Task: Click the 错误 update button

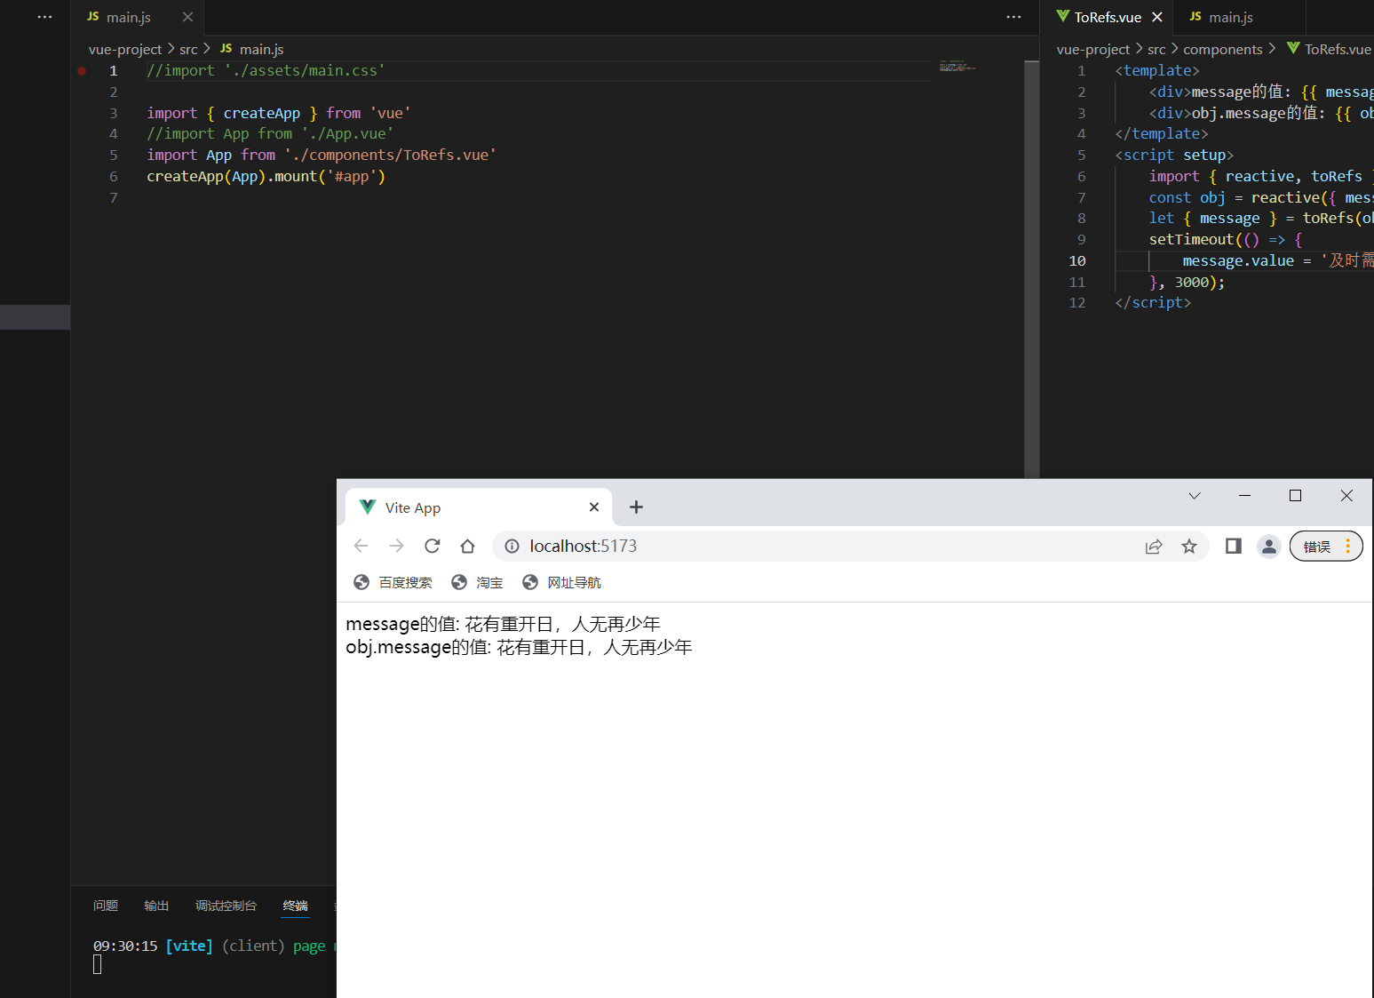Action: (x=1316, y=547)
